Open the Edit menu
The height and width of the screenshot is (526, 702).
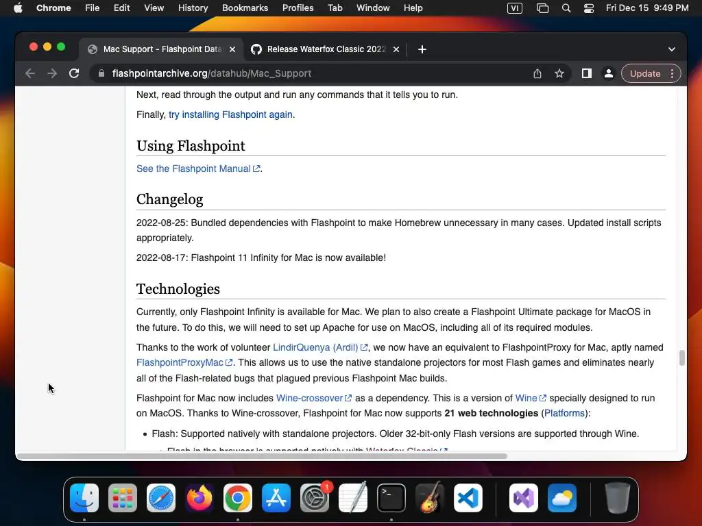tap(121, 8)
